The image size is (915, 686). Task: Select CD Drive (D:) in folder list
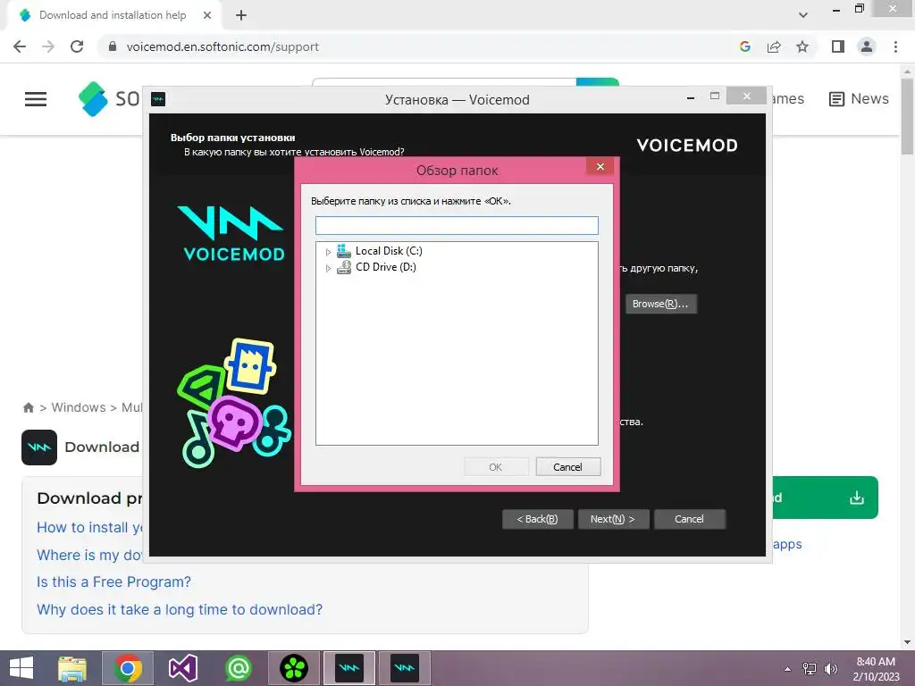click(386, 267)
